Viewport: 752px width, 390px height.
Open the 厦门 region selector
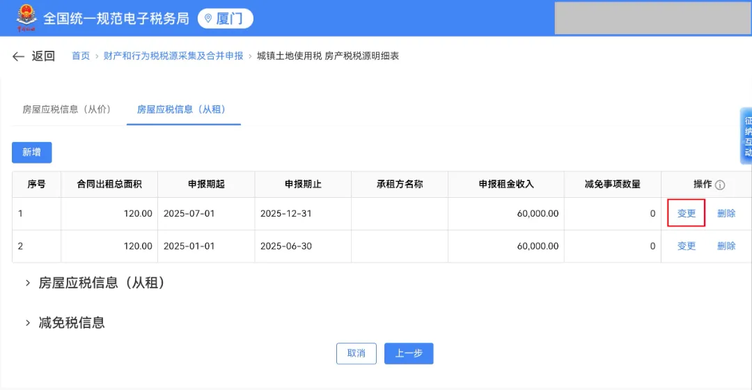click(x=226, y=19)
